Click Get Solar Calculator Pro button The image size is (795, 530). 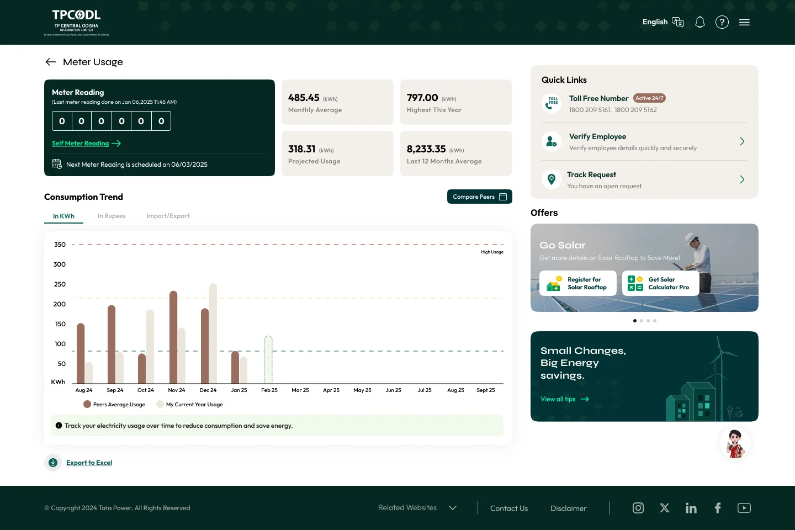pos(661,283)
